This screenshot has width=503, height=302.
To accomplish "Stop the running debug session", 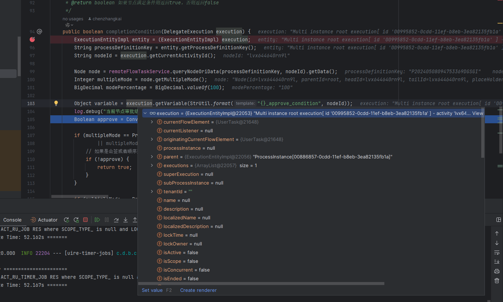I will click(x=85, y=220).
